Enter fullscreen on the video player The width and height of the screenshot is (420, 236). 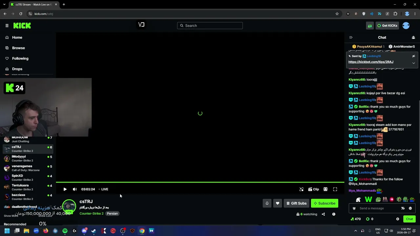335,189
